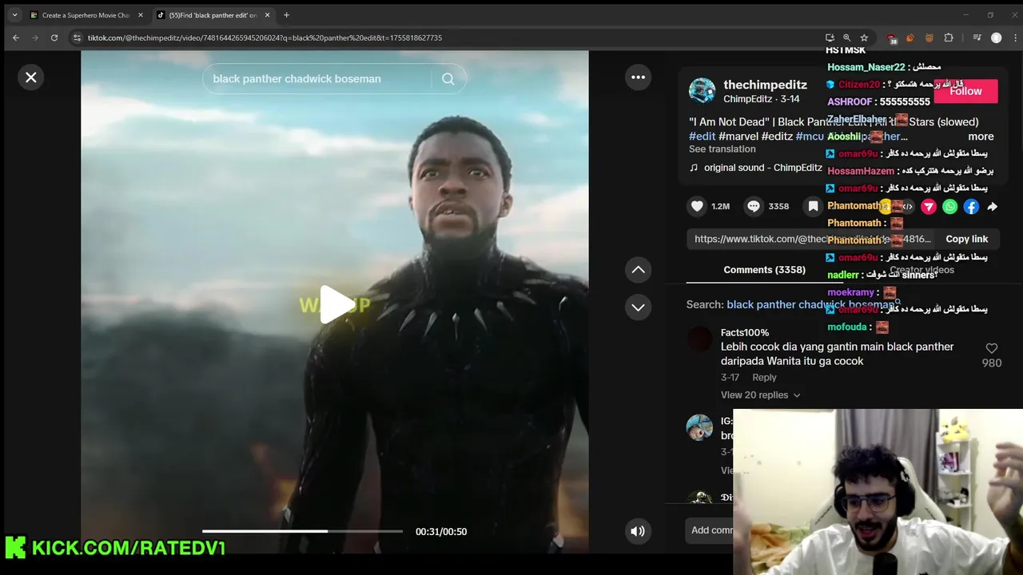Click the search magnifier icon
Viewport: 1023px width, 575px height.
point(448,79)
